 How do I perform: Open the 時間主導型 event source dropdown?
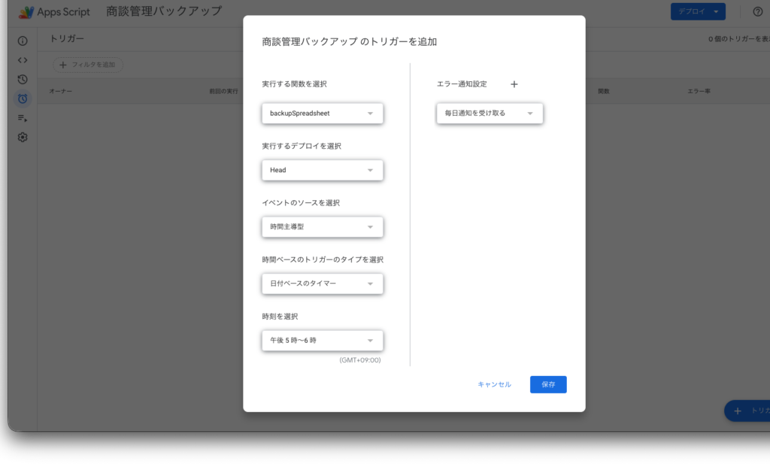(x=322, y=227)
